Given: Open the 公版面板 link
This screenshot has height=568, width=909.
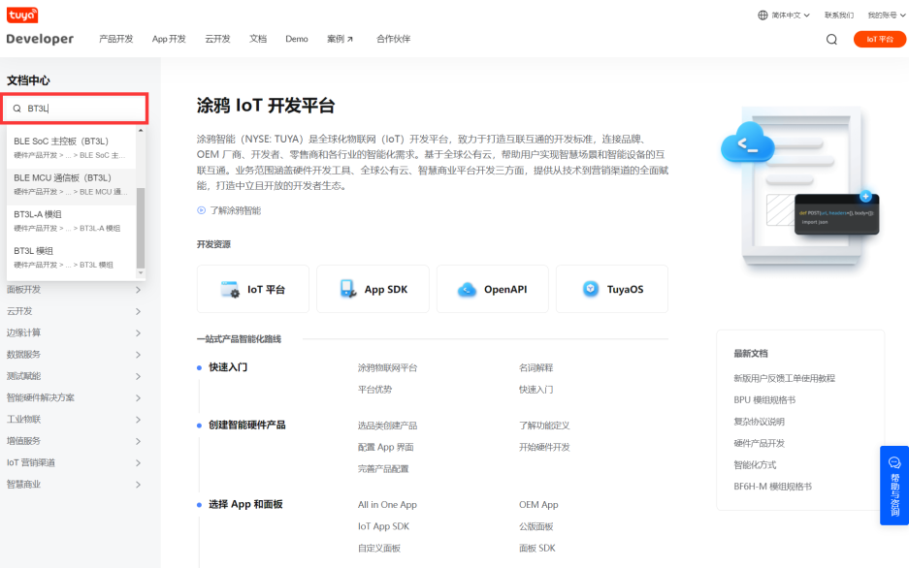Looking at the screenshot, I should coord(536,526).
